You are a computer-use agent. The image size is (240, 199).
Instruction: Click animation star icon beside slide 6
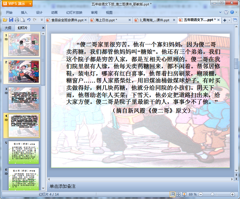coord(6,174)
